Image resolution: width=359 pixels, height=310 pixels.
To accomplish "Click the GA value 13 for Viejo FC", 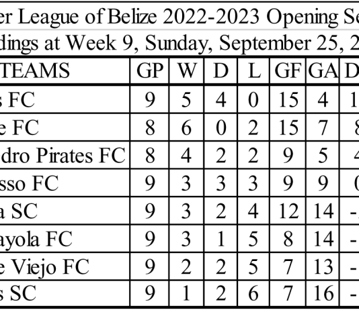I will [323, 266].
